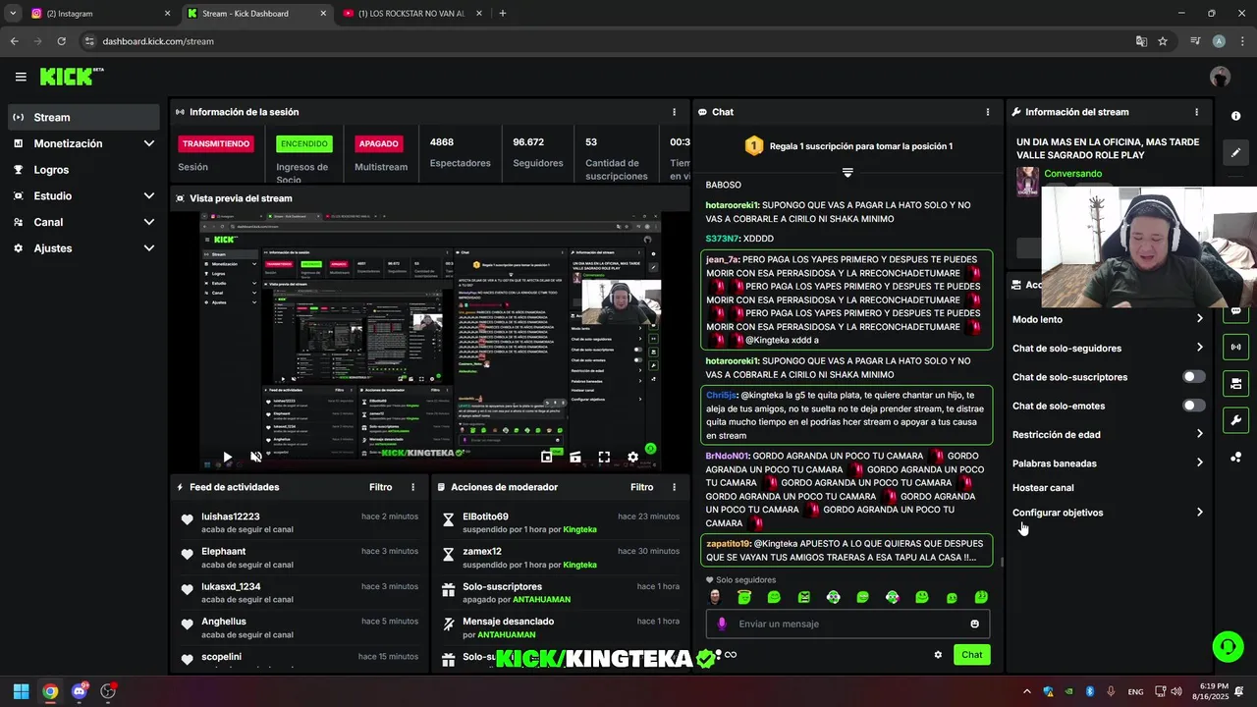Click luishas12223 in activity feed
Screen dimensions: 1257x707
tap(231, 517)
